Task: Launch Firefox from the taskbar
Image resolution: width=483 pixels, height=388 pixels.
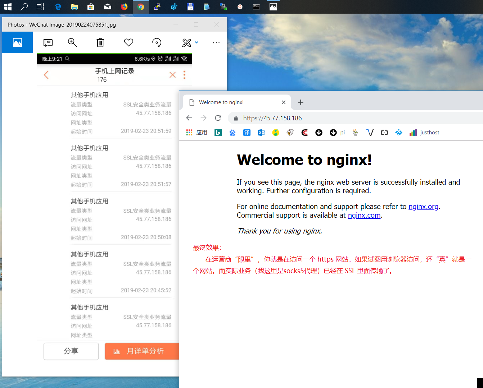Action: click(x=124, y=6)
